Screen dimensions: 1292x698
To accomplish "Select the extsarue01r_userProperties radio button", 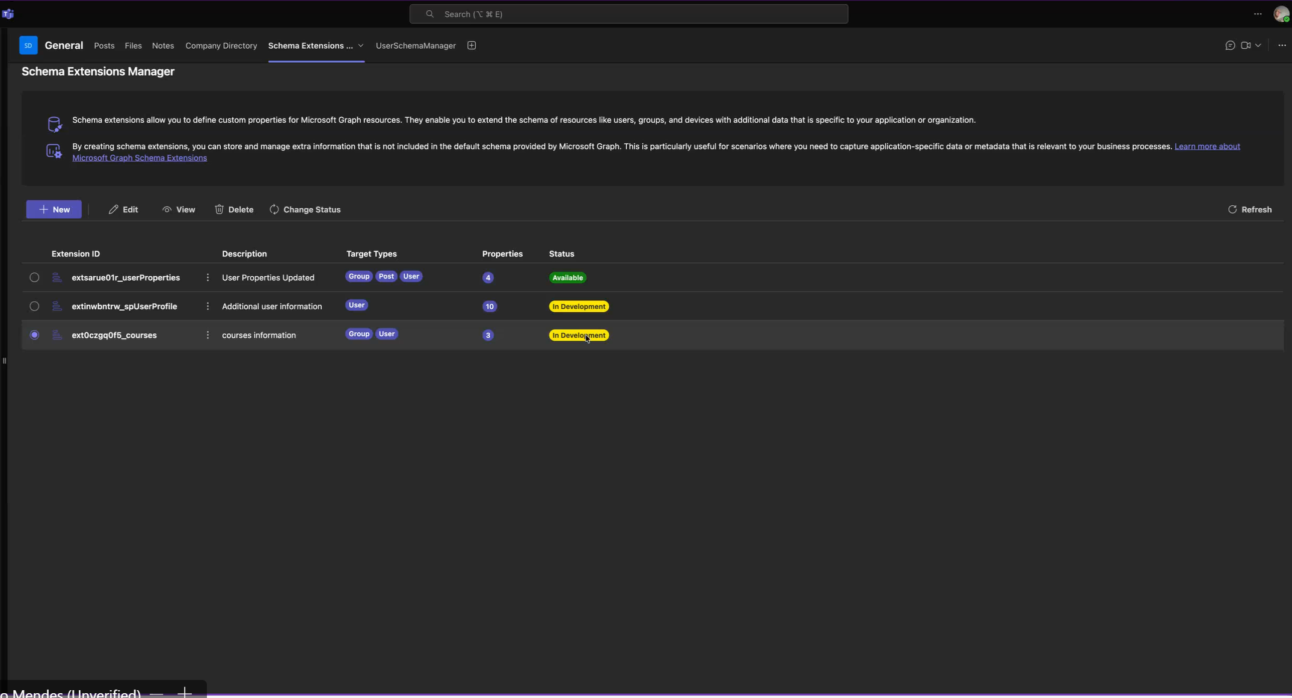I will [34, 277].
